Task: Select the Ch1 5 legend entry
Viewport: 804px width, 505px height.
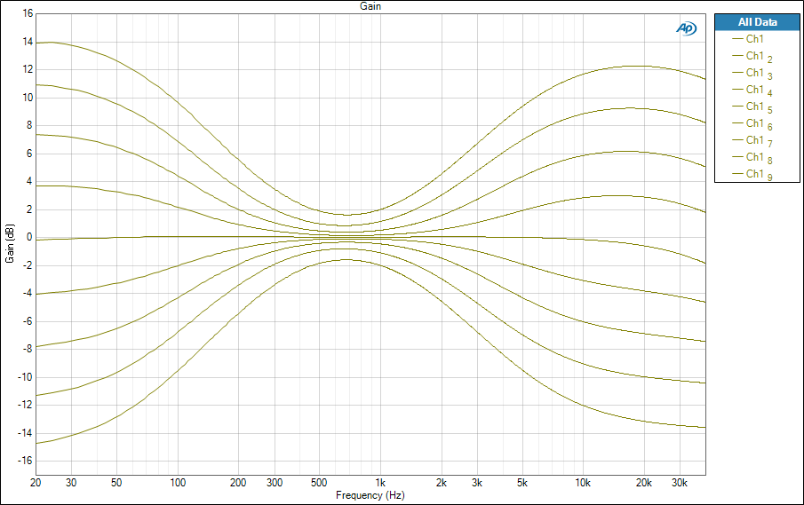Action: click(x=752, y=107)
